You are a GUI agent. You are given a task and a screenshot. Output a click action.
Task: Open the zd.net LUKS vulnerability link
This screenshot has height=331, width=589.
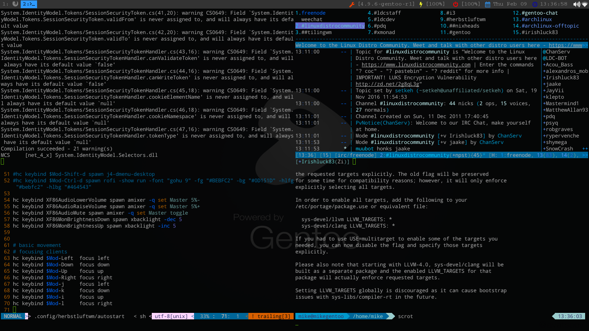click(x=387, y=84)
